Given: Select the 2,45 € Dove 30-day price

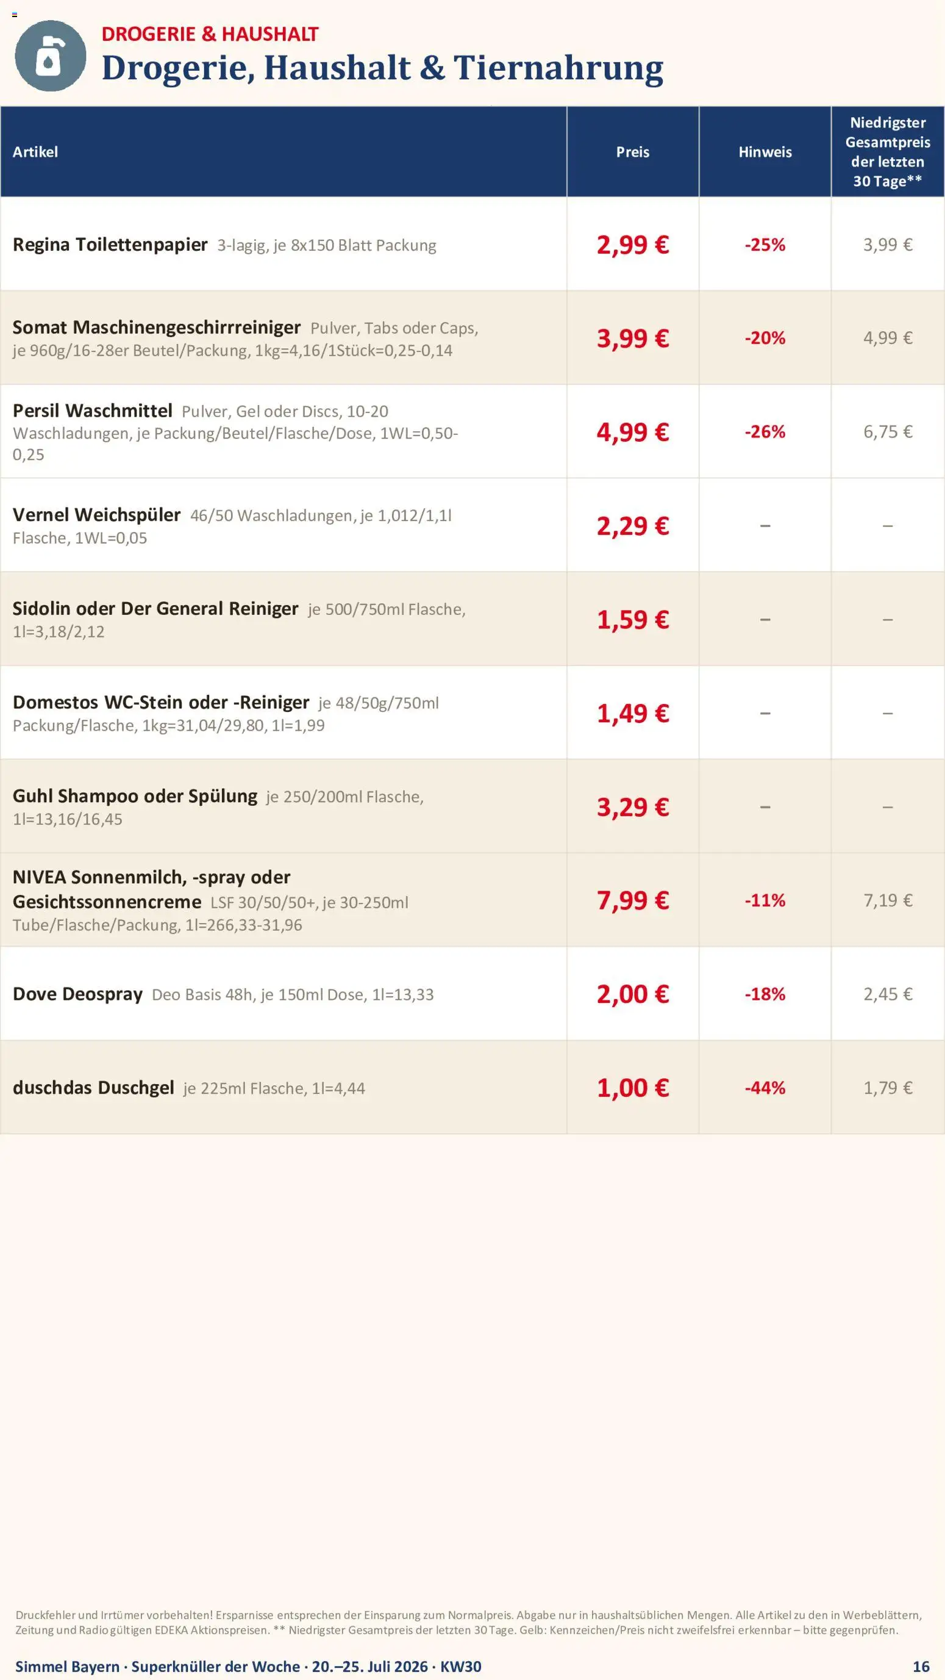Looking at the screenshot, I should pos(888,994).
